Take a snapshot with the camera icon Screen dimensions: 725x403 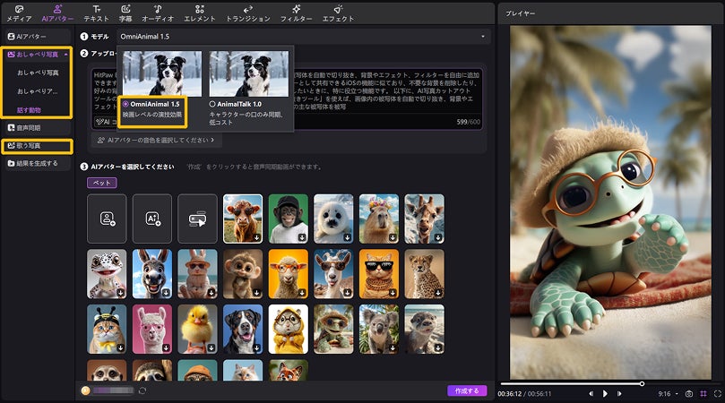(688, 393)
